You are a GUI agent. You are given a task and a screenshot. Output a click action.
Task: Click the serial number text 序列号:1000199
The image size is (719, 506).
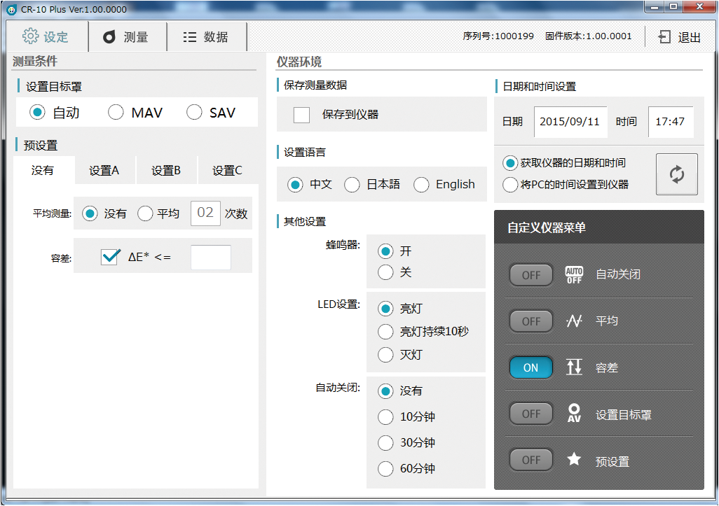pyautogui.click(x=498, y=36)
